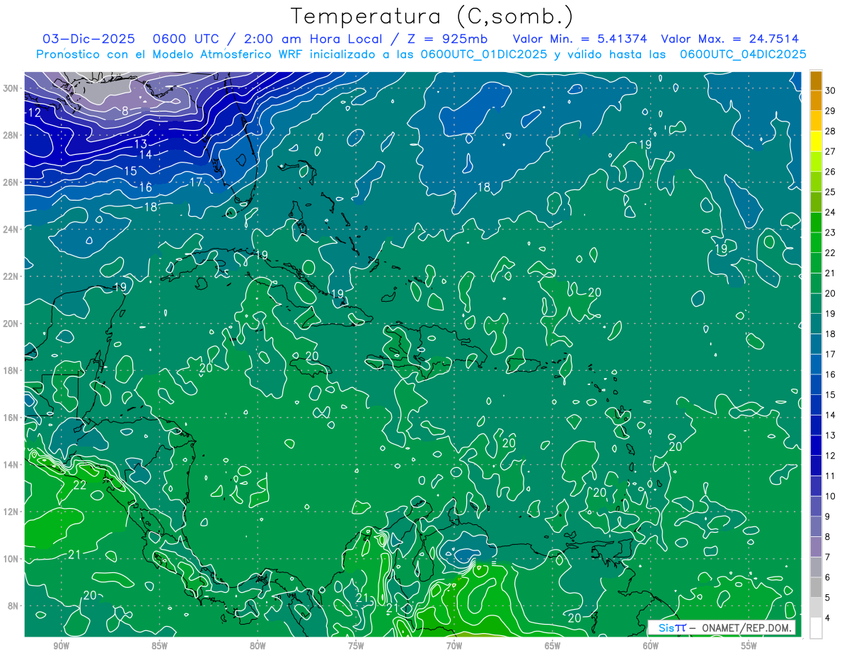Select "Valor Min. = 5.41374" text
Image resolution: width=849 pixels, height=655 pixels.
coord(580,39)
